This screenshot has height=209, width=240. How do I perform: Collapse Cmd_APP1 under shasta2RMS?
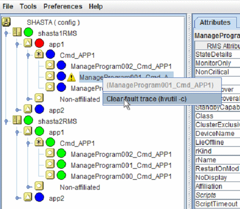[x=28, y=143]
